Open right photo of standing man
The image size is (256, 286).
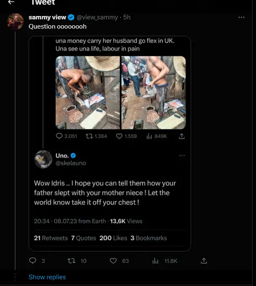pyautogui.click(x=154, y=92)
